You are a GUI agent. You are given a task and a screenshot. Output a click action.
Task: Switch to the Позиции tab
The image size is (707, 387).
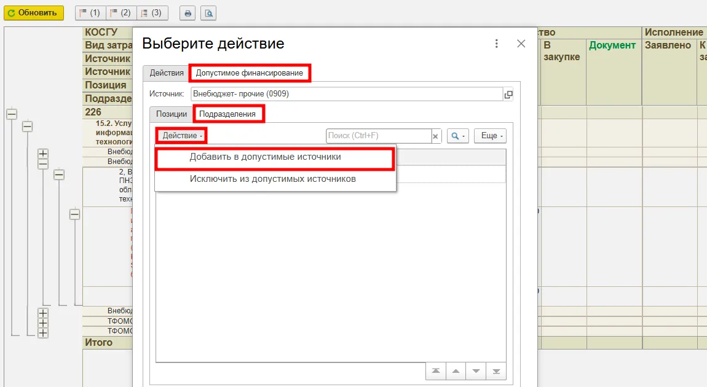[x=172, y=114]
